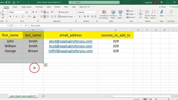Open the Home ribbon tab
Image resolution: width=178 pixels, height=100 pixels.
point(6,7)
